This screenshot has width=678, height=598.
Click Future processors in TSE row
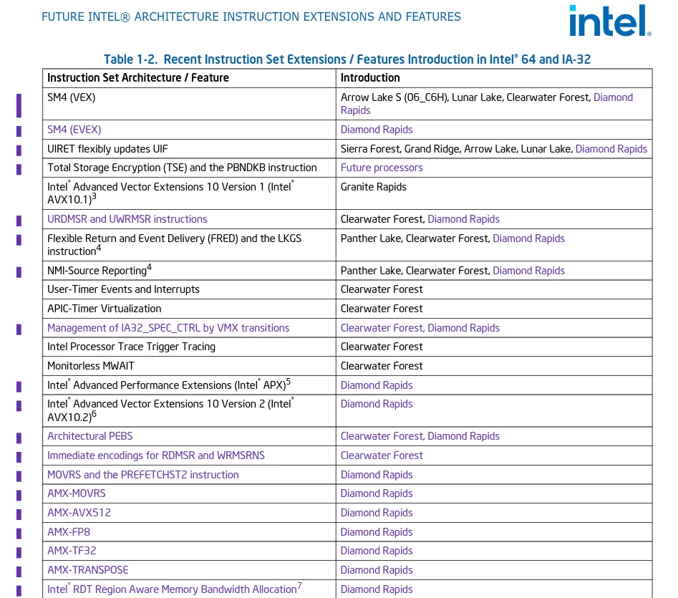point(382,168)
